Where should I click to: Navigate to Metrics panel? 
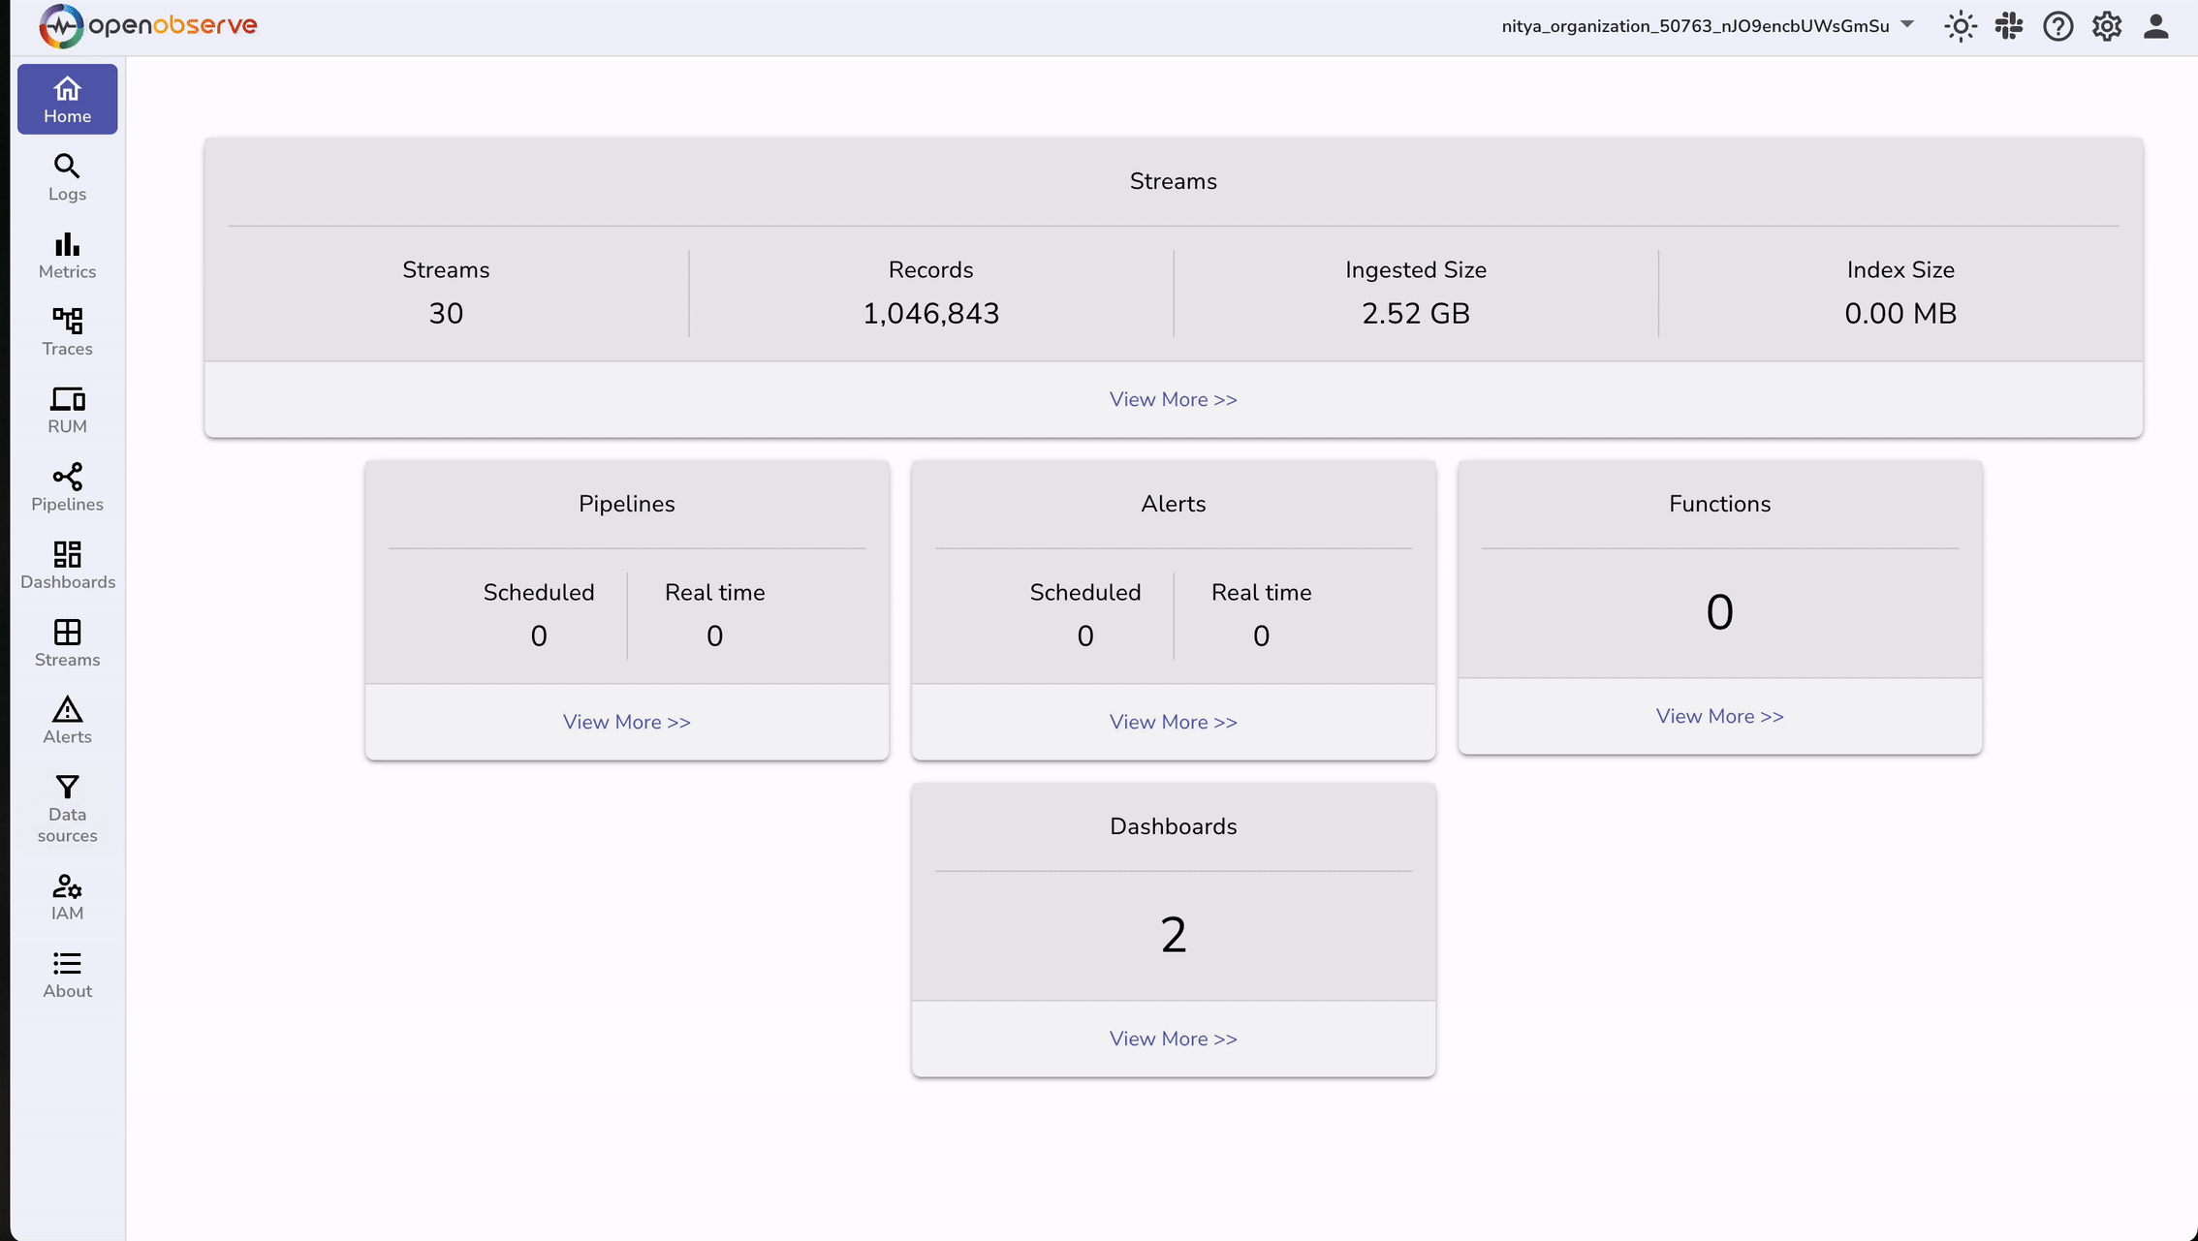[x=67, y=254]
